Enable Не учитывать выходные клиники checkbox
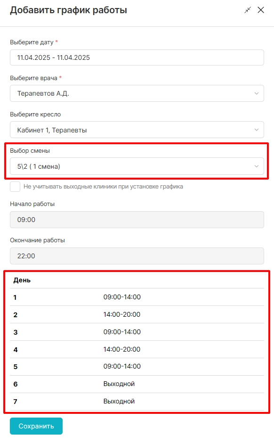This screenshot has width=274, height=444. pyautogui.click(x=15, y=187)
